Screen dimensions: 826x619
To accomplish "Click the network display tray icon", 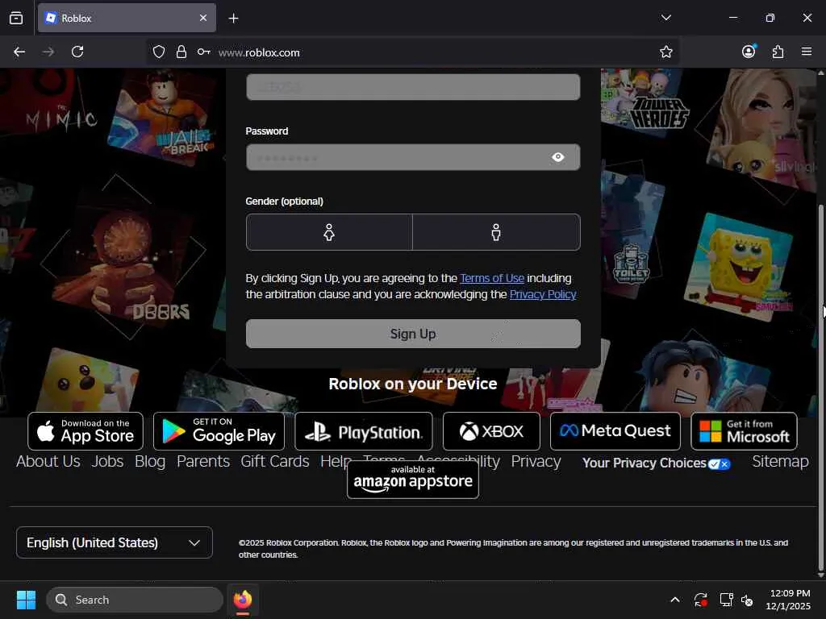I will click(x=727, y=600).
